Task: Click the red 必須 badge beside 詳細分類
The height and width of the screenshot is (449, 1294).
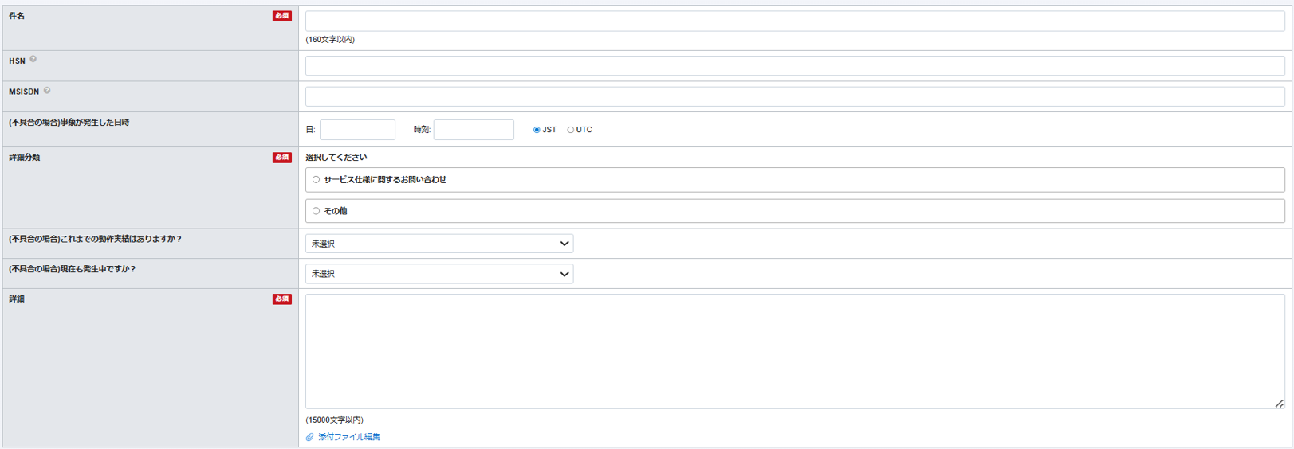Action: coord(281,158)
